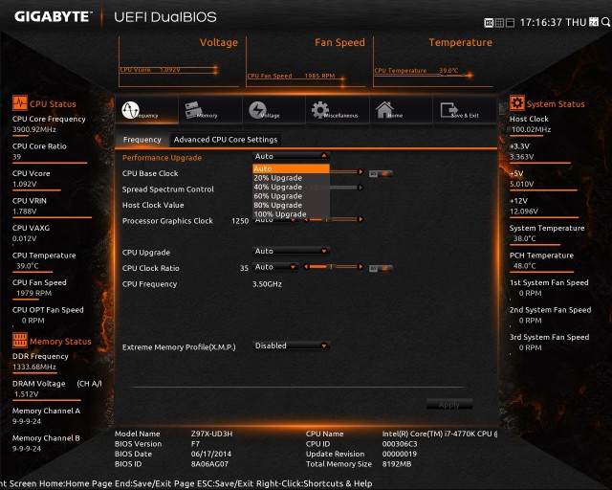This screenshot has height=490, width=612.
Task: Choose 100% Upgrade option
Action: point(291,214)
